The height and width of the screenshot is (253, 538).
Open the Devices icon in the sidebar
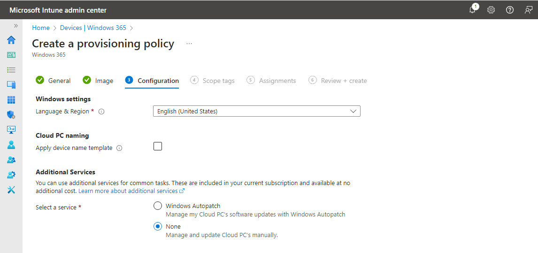[11, 84]
